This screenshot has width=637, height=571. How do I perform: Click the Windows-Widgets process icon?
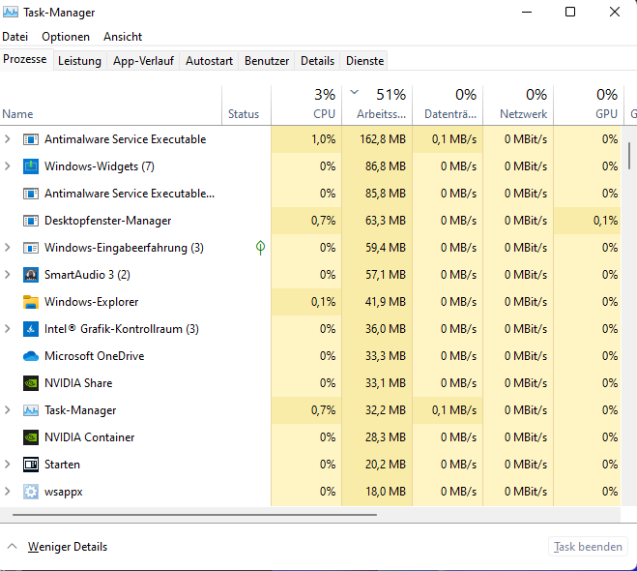[x=31, y=166]
